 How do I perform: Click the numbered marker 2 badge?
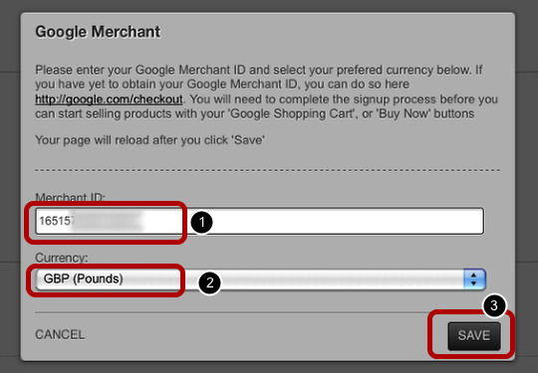tap(209, 282)
